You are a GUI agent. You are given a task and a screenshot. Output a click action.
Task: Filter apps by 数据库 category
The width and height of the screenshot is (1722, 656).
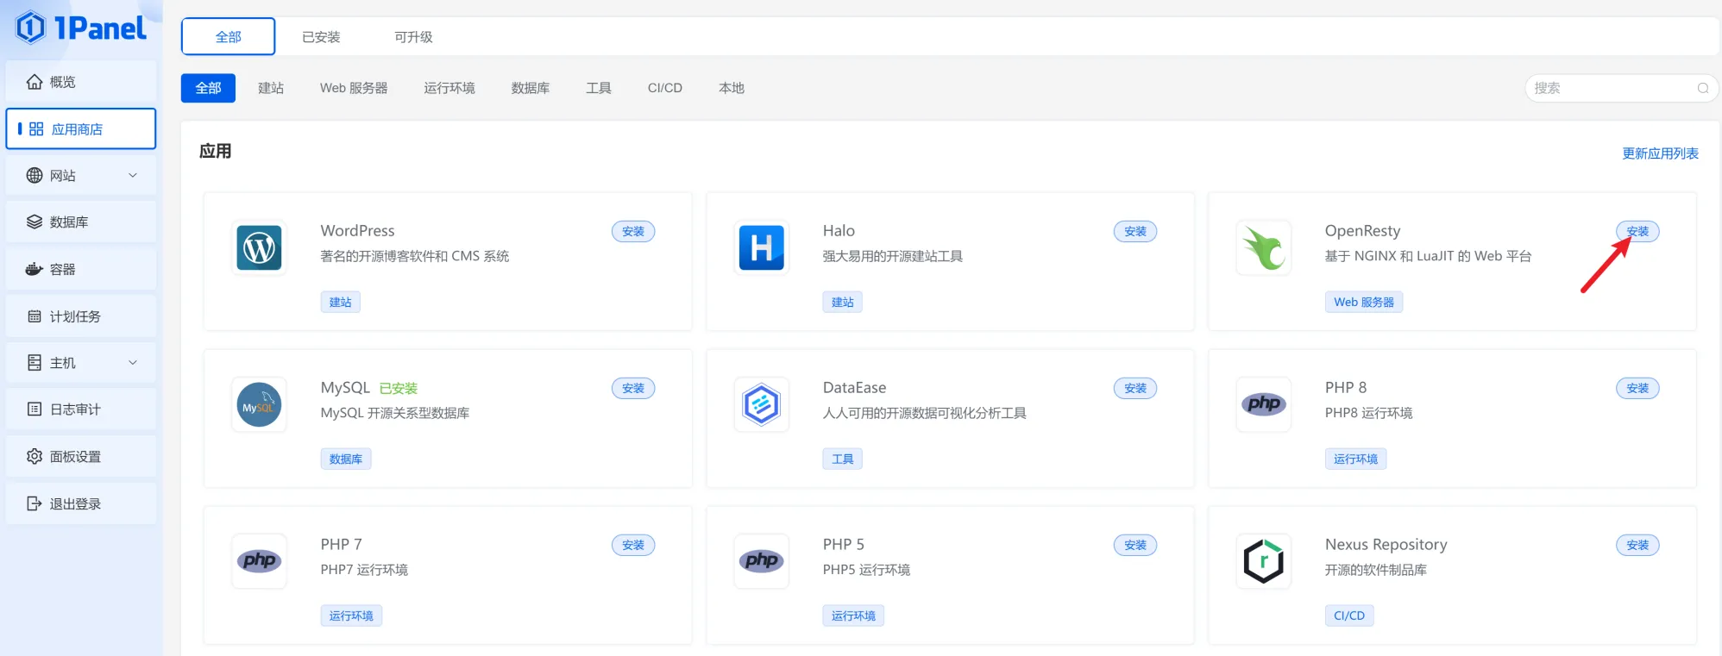pos(530,88)
